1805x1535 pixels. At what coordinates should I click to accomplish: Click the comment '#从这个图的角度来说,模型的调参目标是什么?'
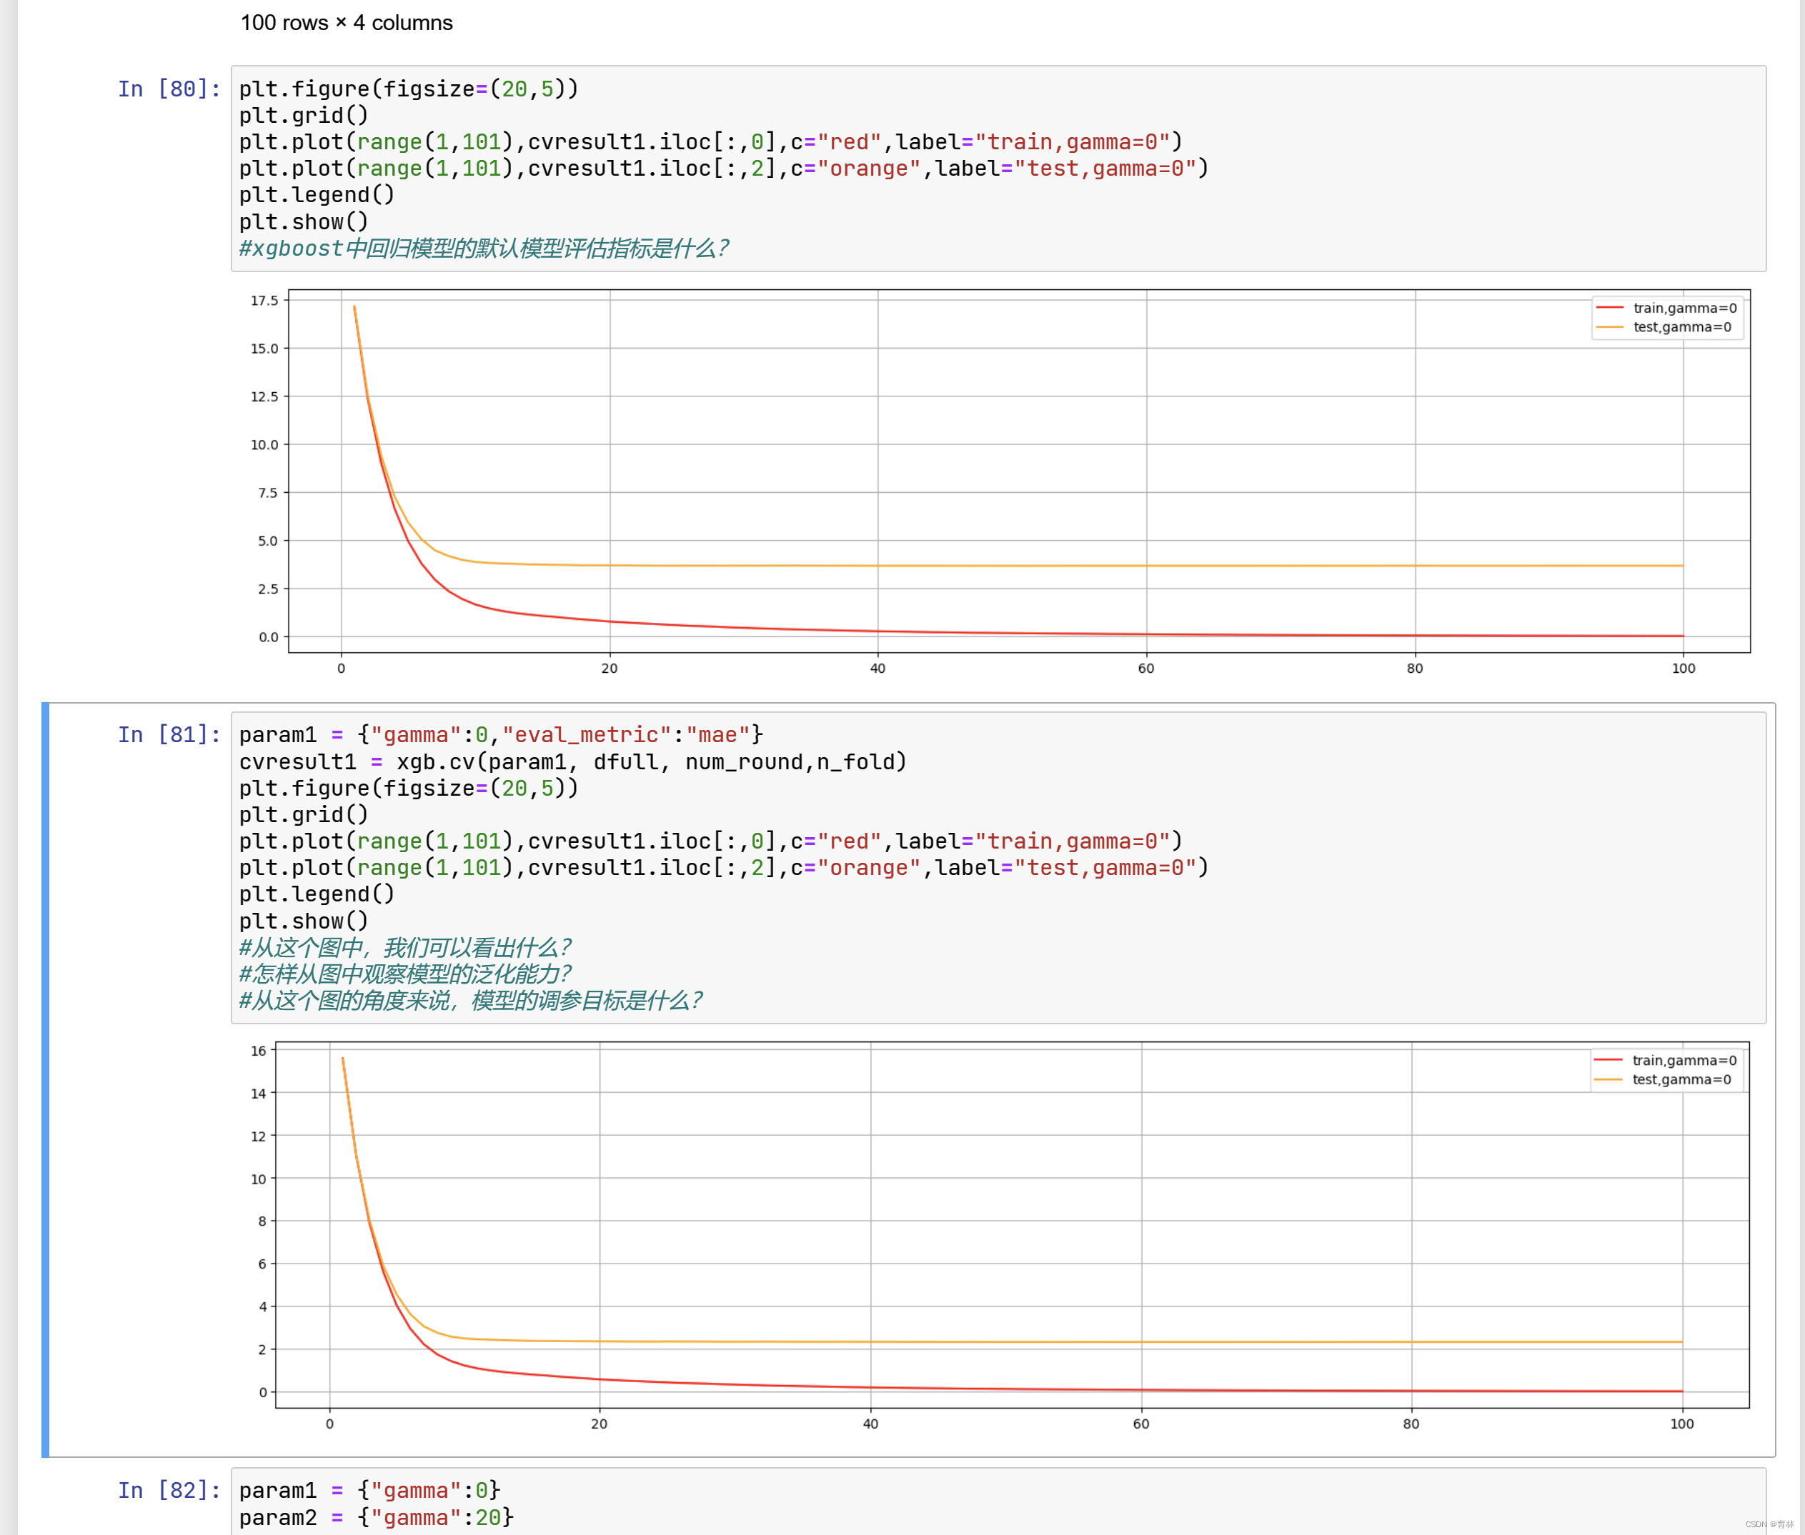pyautogui.click(x=471, y=1001)
